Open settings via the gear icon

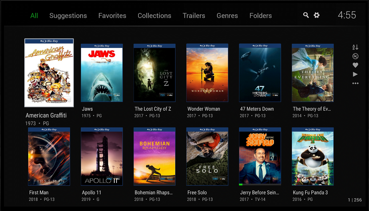click(316, 15)
